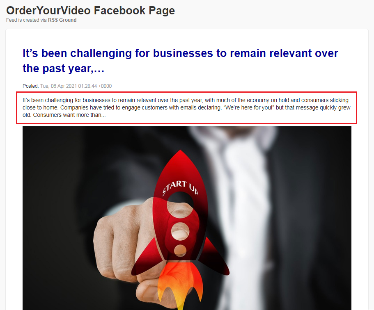The width and height of the screenshot is (374, 310).
Task: Click the "Consumers want more than..." ending text
Action: click(69, 115)
